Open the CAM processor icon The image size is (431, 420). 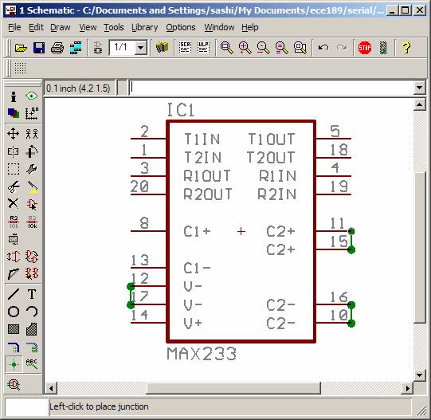click(x=76, y=48)
